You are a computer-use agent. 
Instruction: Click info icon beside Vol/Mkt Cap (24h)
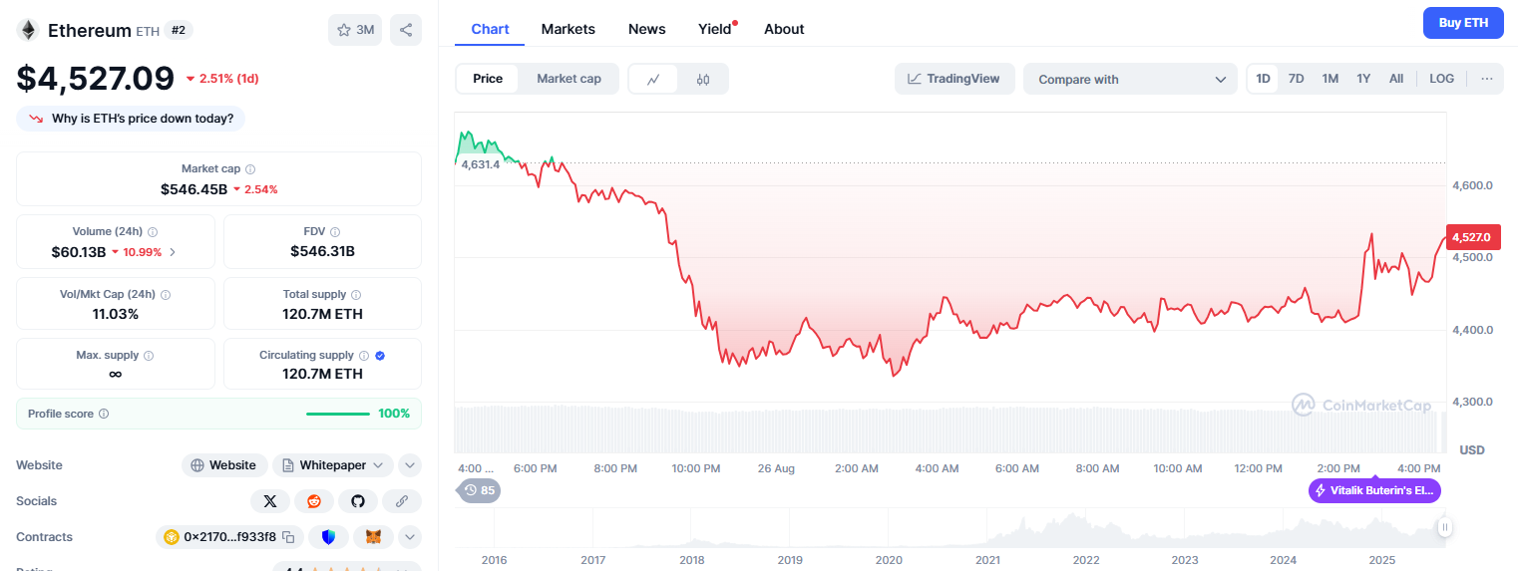pyautogui.click(x=166, y=295)
